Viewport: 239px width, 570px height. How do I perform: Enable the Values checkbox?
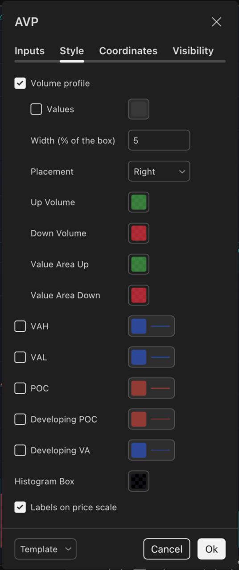pyautogui.click(x=36, y=109)
